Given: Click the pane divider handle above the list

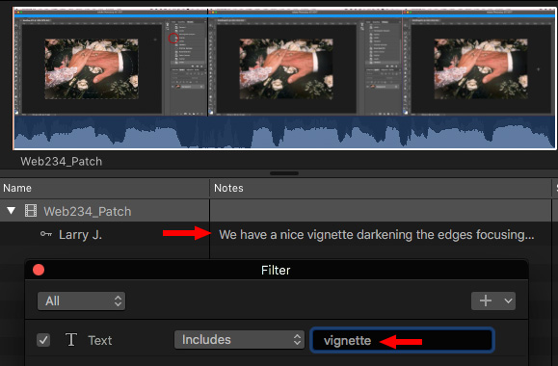Looking at the screenshot, I should (x=284, y=173).
